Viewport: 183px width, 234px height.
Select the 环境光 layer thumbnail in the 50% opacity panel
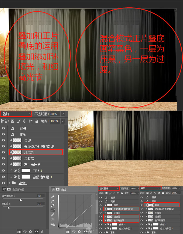(17, 152)
